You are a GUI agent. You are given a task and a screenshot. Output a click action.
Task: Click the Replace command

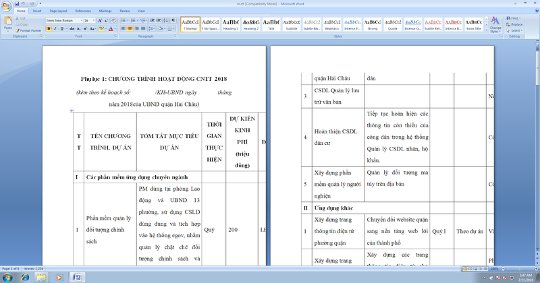516,24
